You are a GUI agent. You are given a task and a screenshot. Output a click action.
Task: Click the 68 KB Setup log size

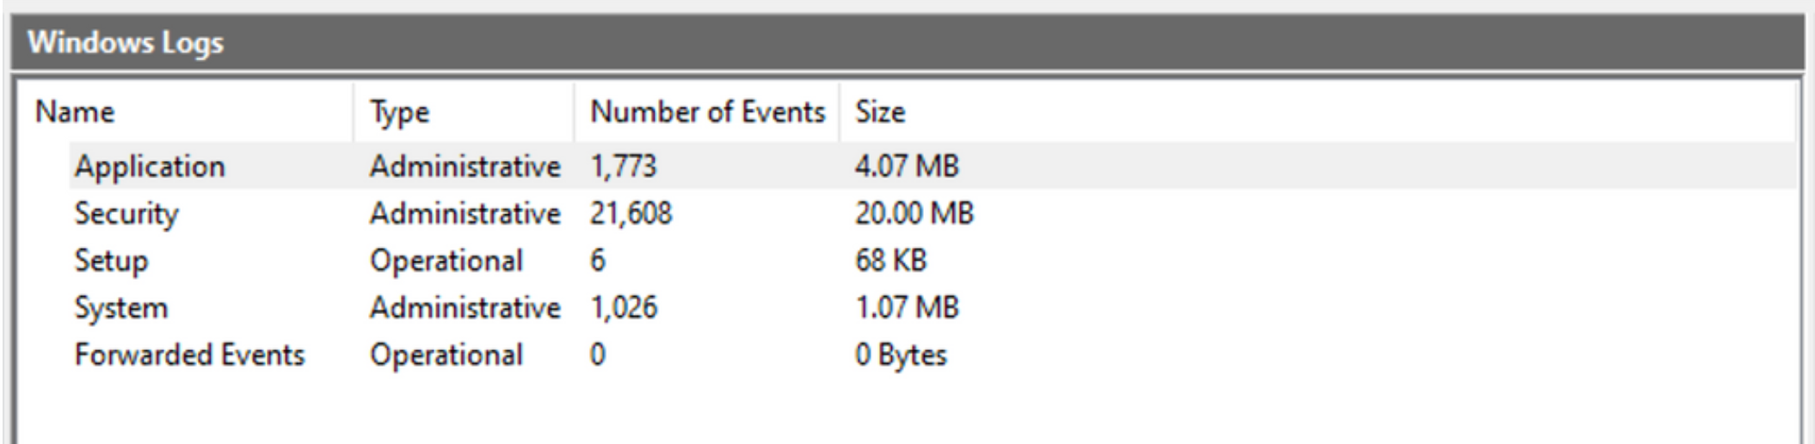click(x=890, y=261)
